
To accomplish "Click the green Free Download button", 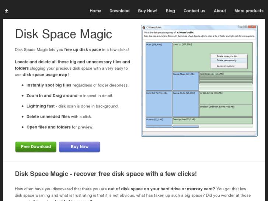I will pos(36,147).
